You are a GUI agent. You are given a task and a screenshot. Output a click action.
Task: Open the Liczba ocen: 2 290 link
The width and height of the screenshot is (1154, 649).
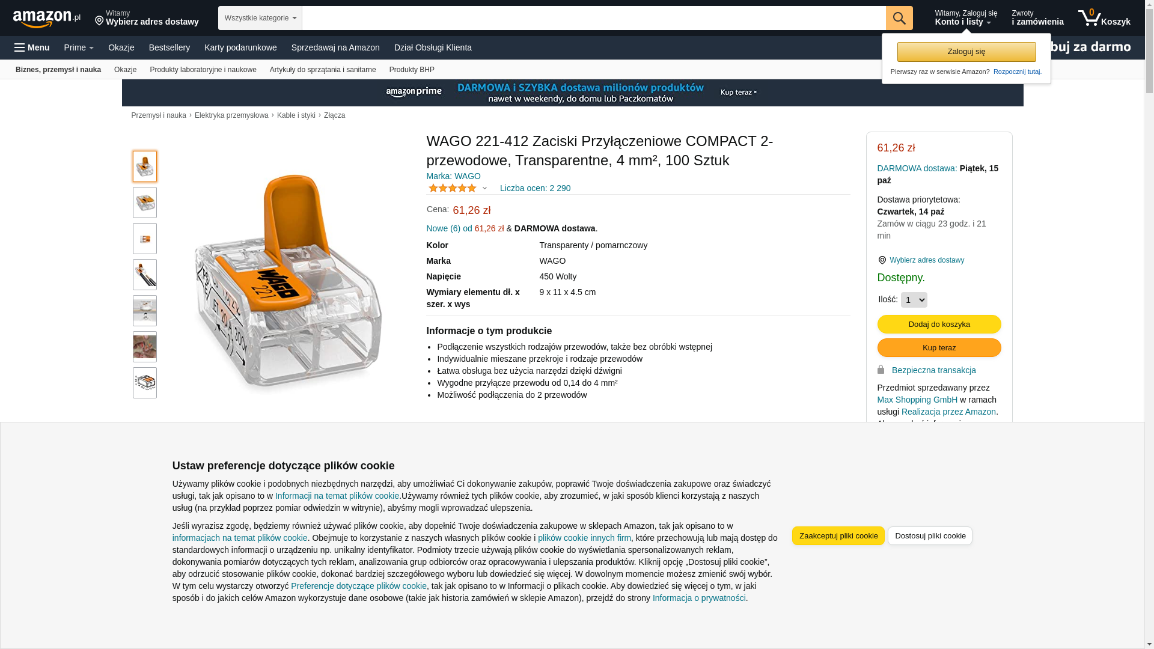click(536, 188)
